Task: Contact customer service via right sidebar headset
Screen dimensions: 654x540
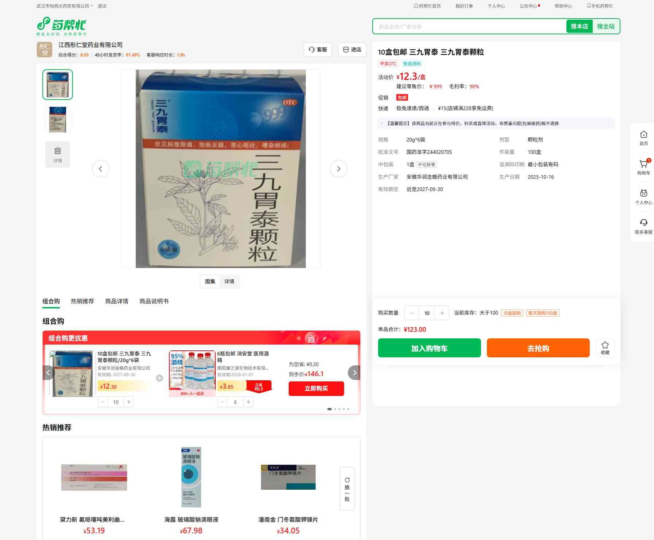Action: [643, 226]
